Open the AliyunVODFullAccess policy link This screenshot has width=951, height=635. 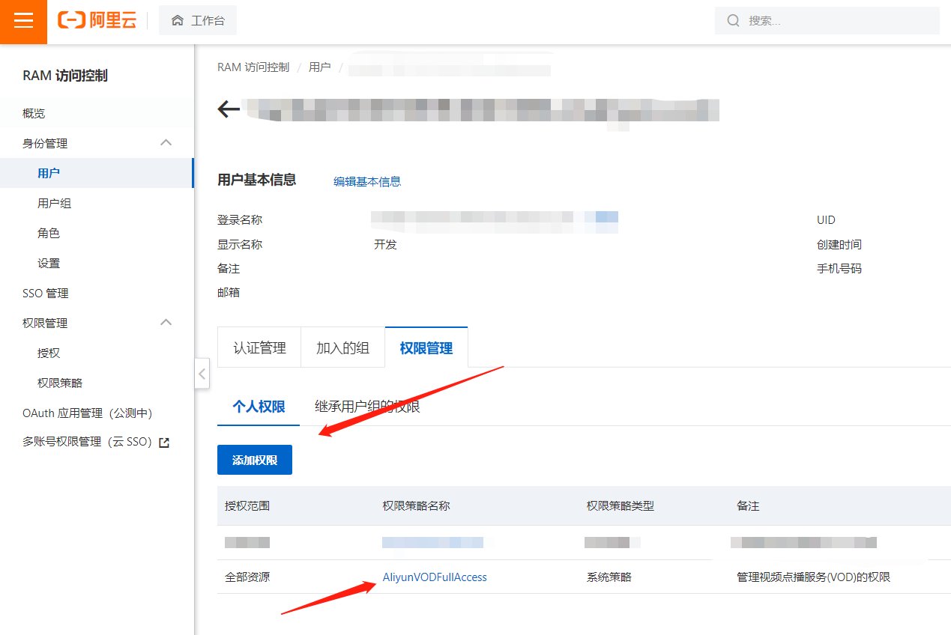[x=435, y=577]
